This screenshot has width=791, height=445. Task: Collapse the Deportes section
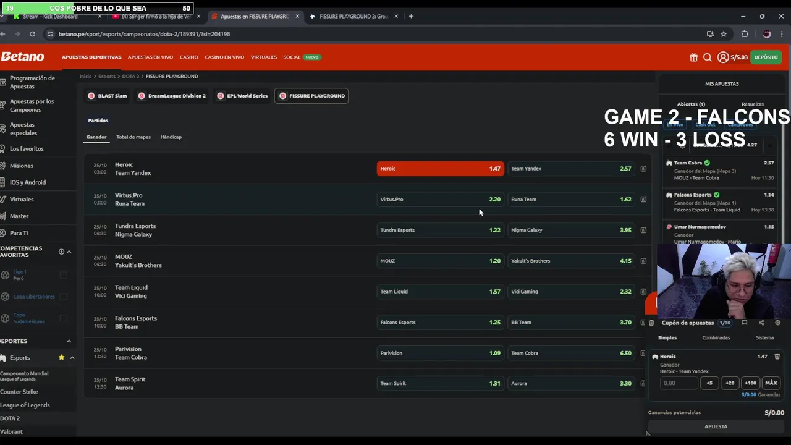(x=69, y=341)
